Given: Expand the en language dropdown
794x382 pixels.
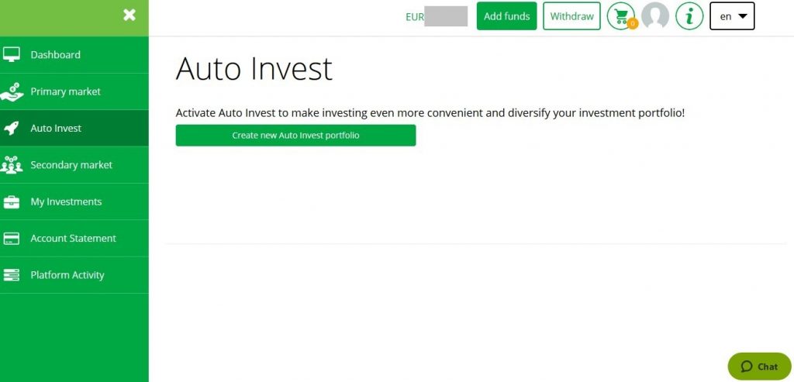Looking at the screenshot, I should [732, 16].
